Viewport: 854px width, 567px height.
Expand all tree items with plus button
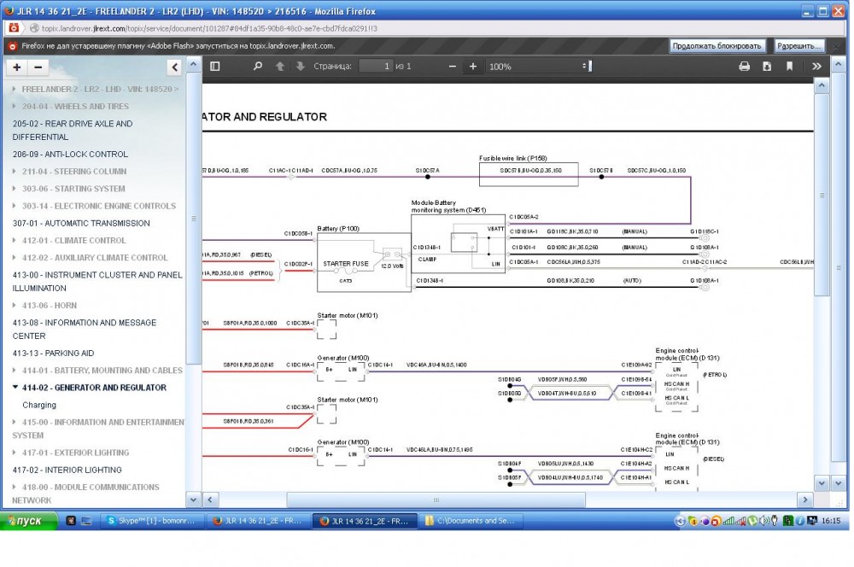pyautogui.click(x=17, y=67)
